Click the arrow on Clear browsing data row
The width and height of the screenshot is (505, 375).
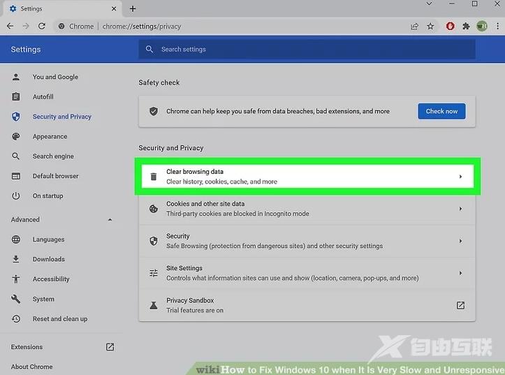460,177
